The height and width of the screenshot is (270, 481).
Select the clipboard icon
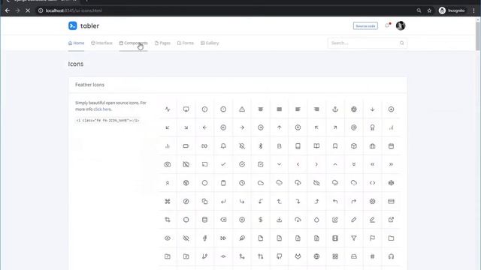pos(223,183)
